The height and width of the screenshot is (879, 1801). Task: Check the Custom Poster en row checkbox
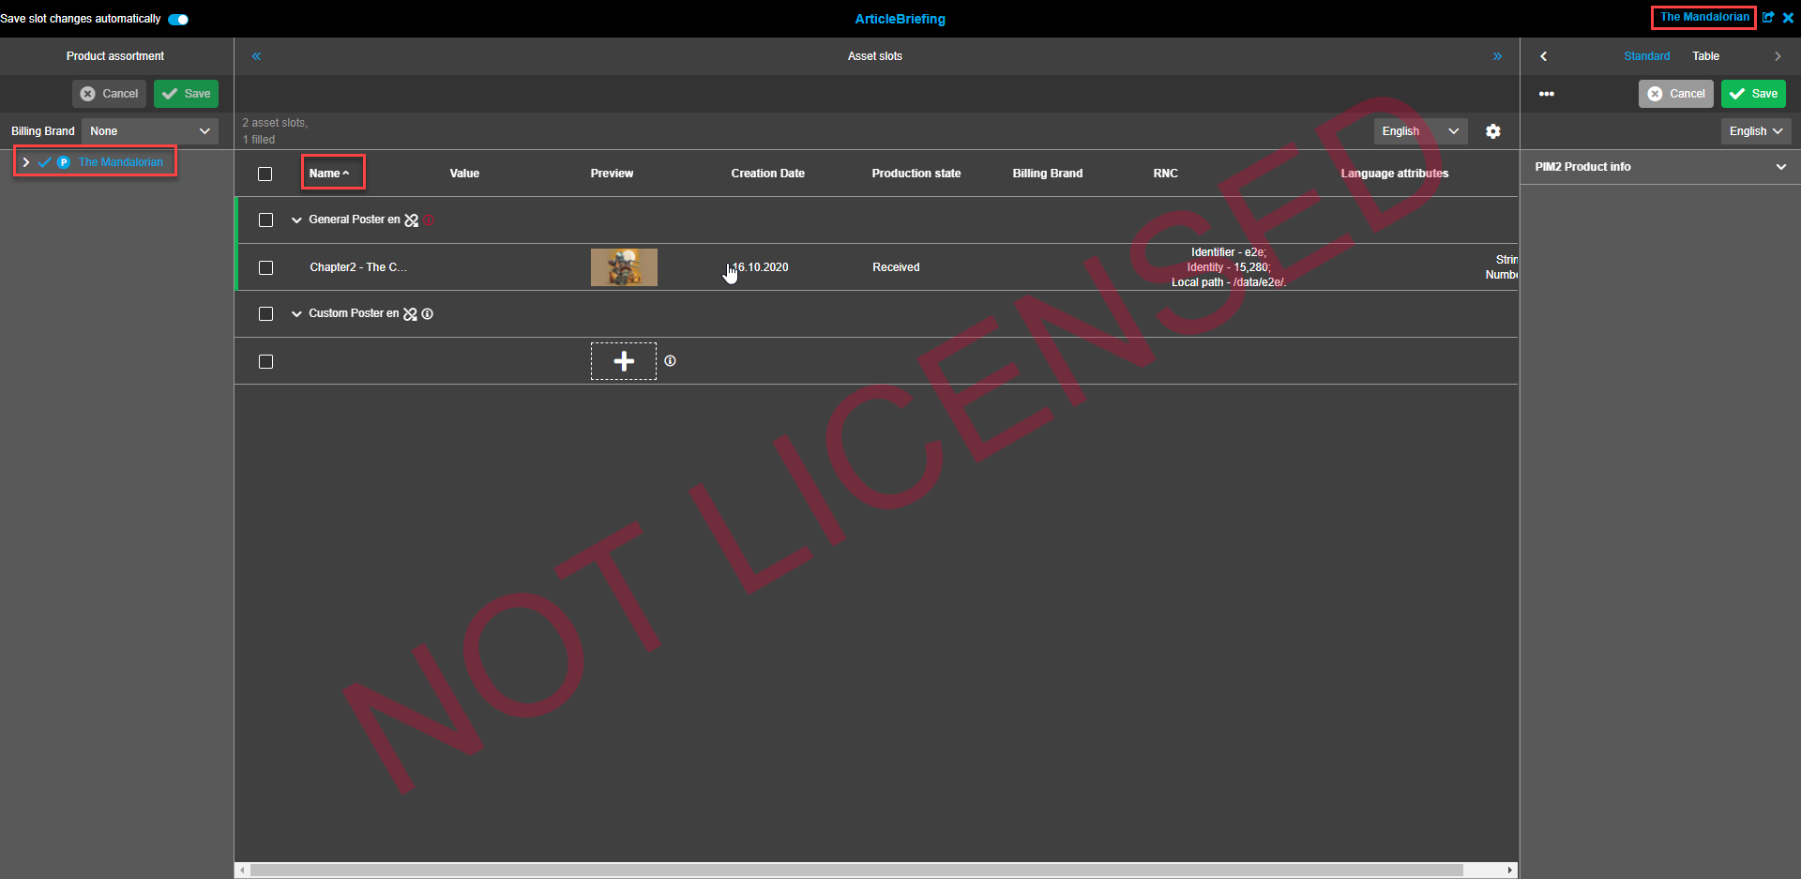click(266, 314)
